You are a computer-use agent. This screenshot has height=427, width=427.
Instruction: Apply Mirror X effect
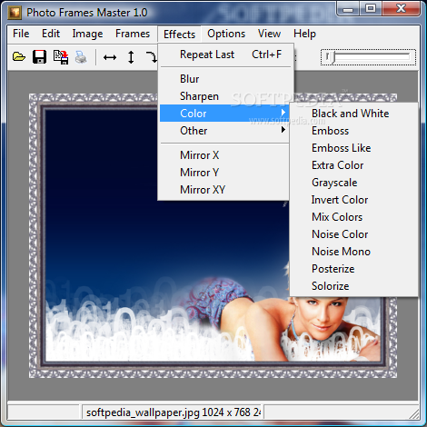224,155
